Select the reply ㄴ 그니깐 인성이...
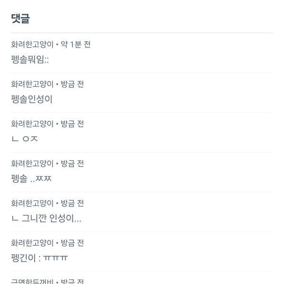The height and width of the screenshot is (284, 284). coord(46,219)
